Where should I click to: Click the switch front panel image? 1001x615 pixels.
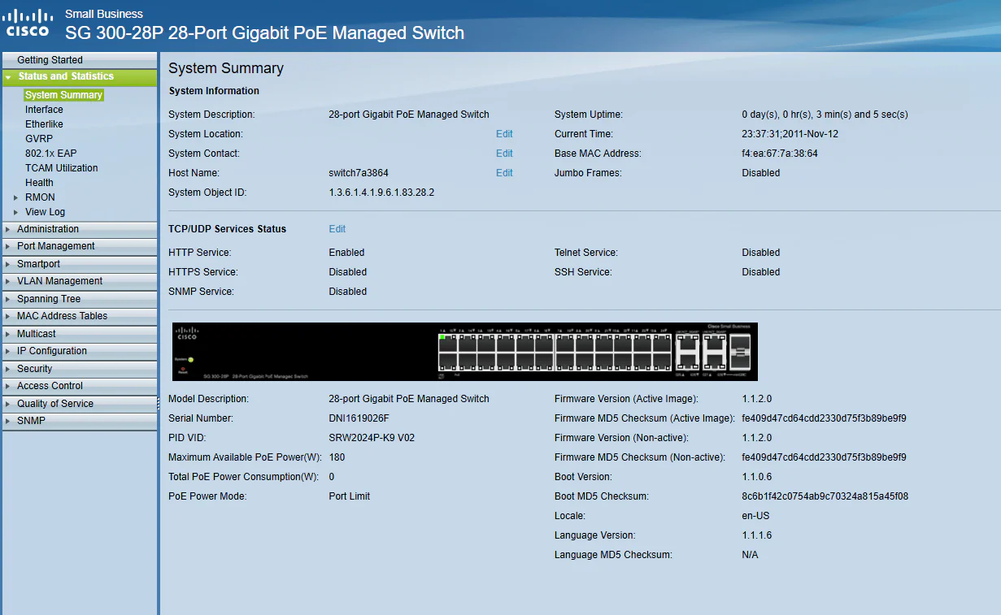click(464, 352)
